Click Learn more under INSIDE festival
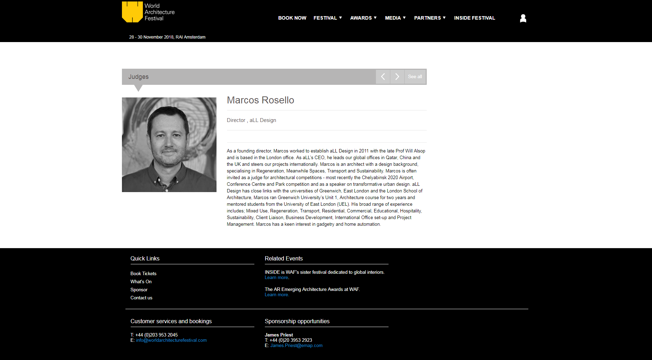 point(277,278)
